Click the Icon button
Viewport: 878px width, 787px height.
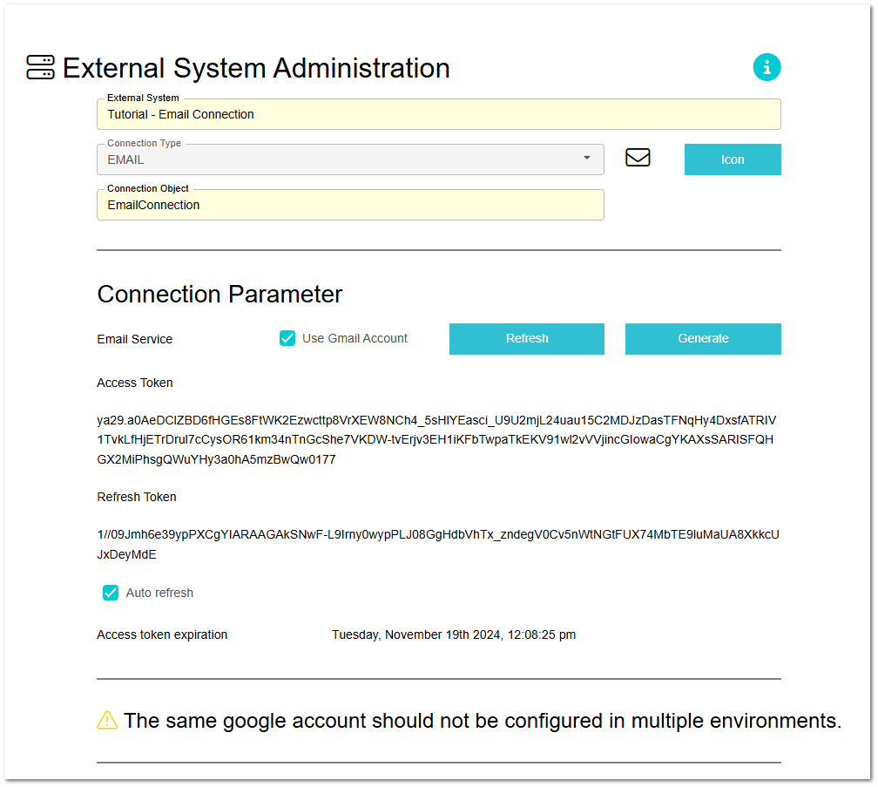coord(733,159)
